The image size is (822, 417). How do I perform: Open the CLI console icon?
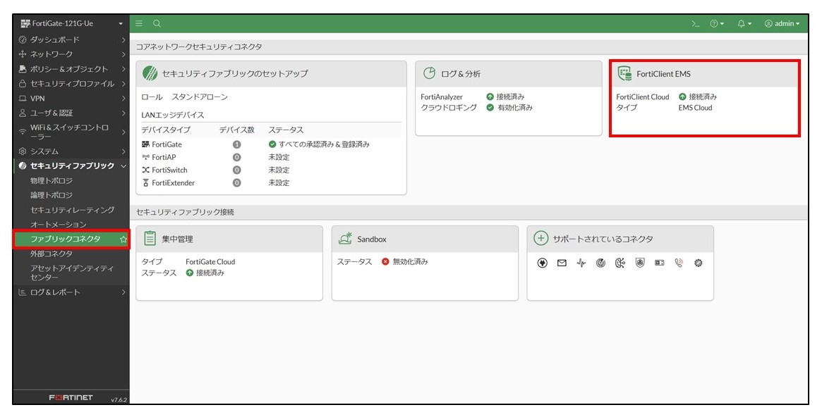click(696, 23)
